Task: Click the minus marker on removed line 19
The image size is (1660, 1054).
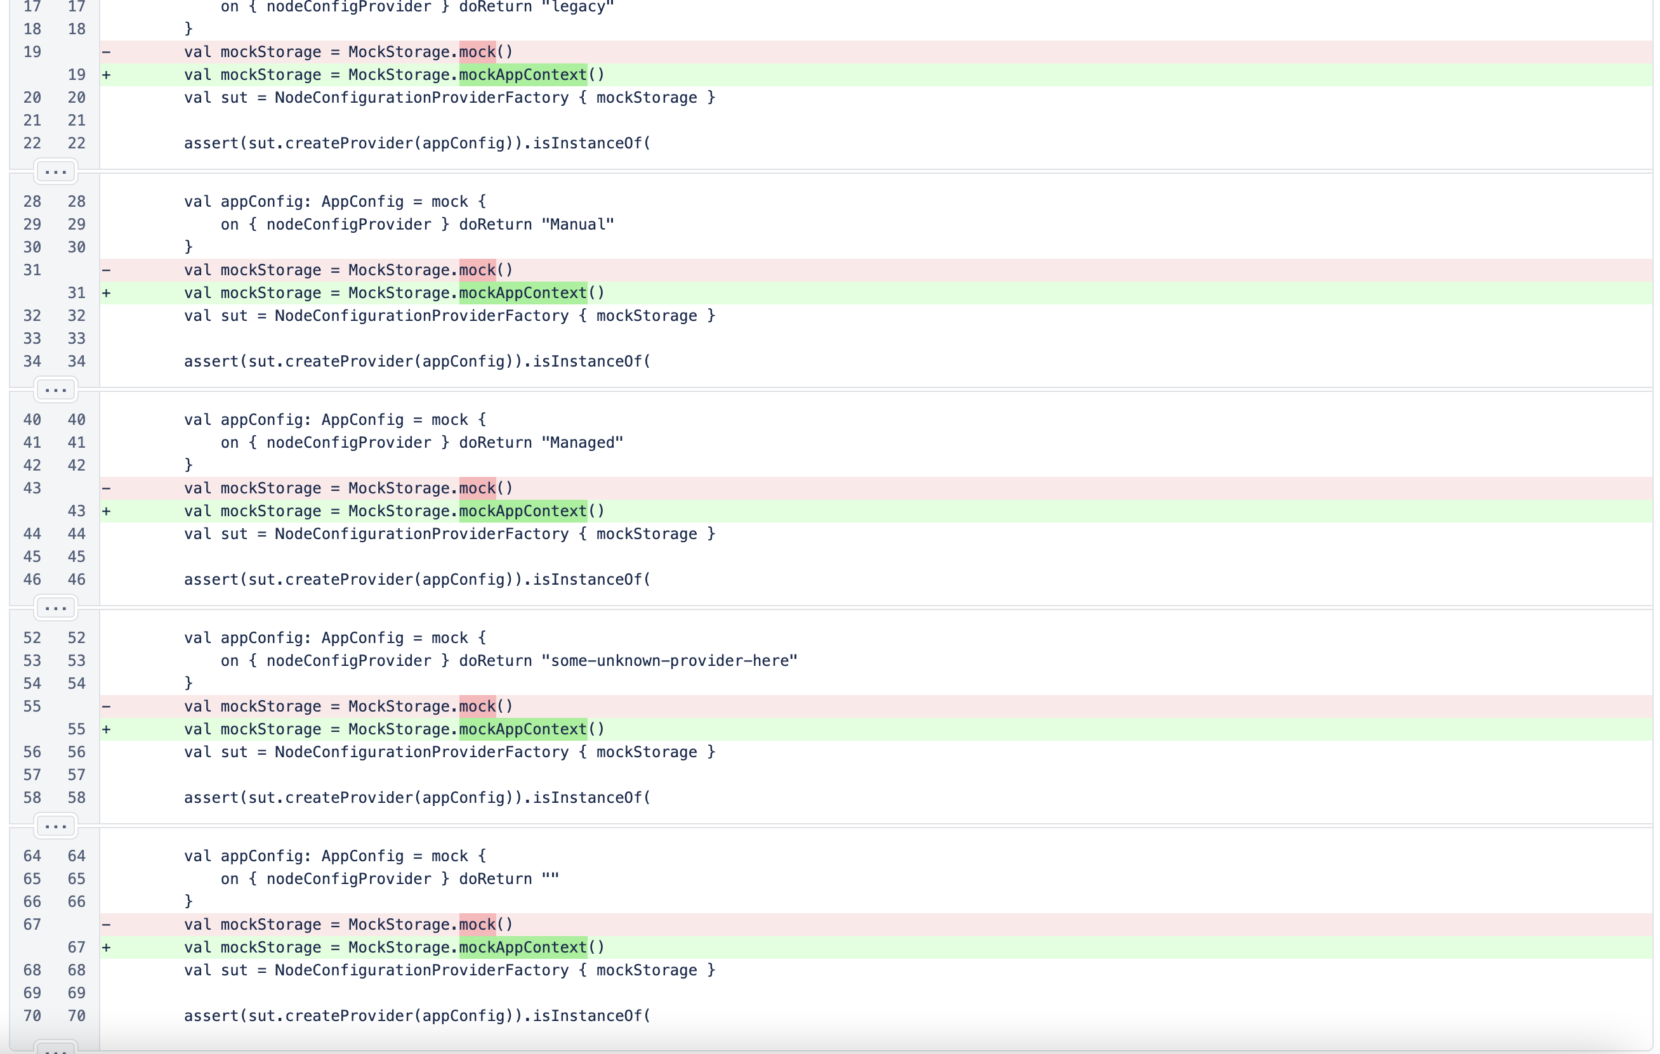Action: point(106,51)
